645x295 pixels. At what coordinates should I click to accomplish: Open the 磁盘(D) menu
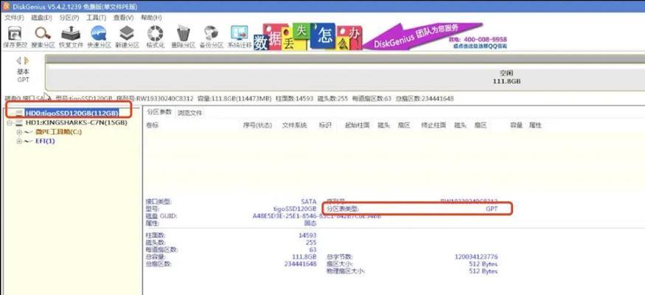coord(42,18)
